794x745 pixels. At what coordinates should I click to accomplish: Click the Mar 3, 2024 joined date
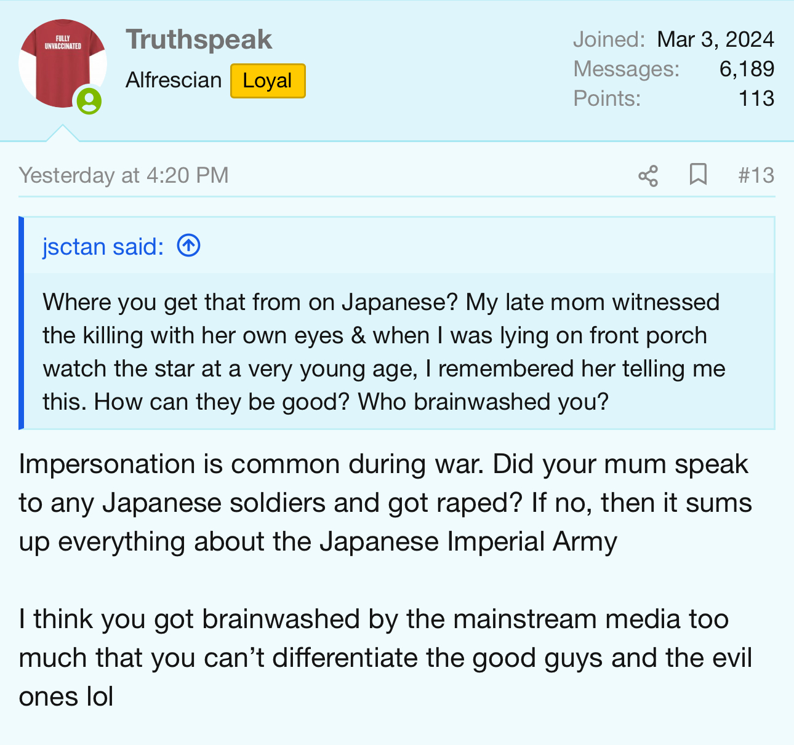[x=715, y=39]
